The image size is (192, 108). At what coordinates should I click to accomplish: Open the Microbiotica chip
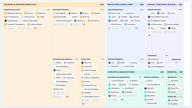[x=94, y=21]
